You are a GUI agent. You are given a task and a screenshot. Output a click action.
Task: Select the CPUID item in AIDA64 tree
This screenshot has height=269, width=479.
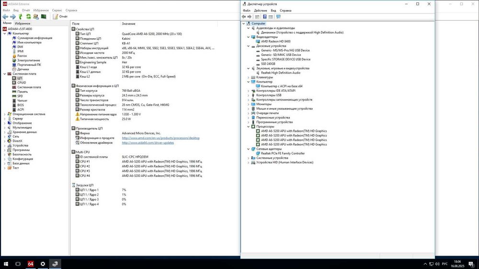click(22, 83)
